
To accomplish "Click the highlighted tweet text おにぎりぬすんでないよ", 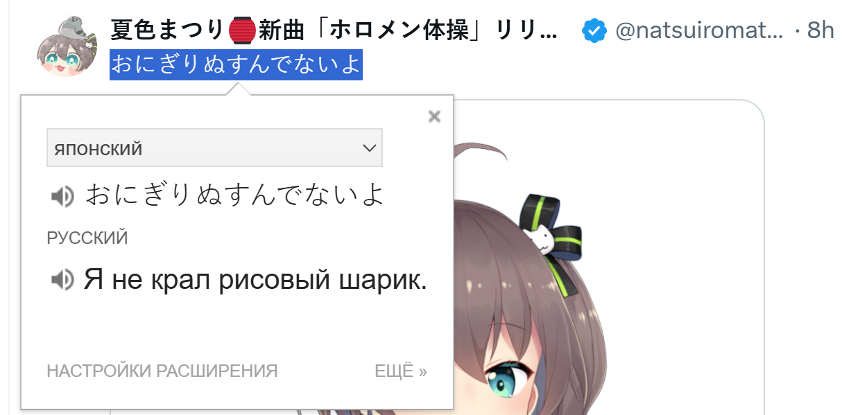I will pyautogui.click(x=236, y=64).
